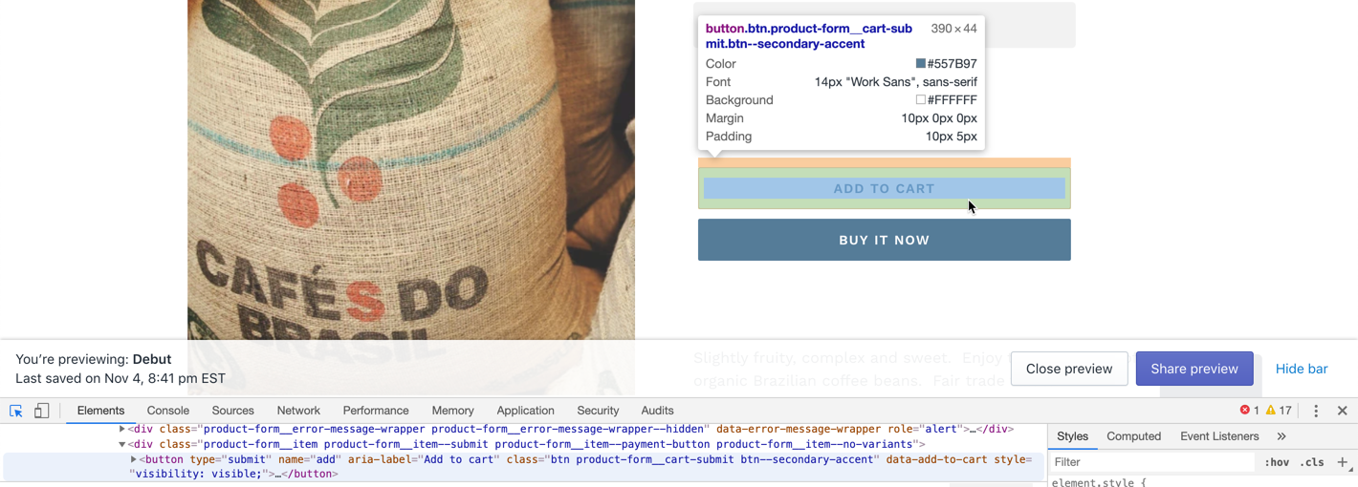Show more style pane tabs via chevron
This screenshot has height=487, width=1358.
[1281, 436]
